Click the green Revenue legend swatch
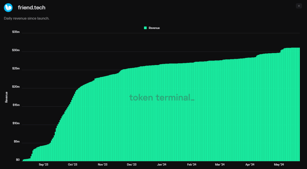Screen dimensions: 307x169 point(145,28)
